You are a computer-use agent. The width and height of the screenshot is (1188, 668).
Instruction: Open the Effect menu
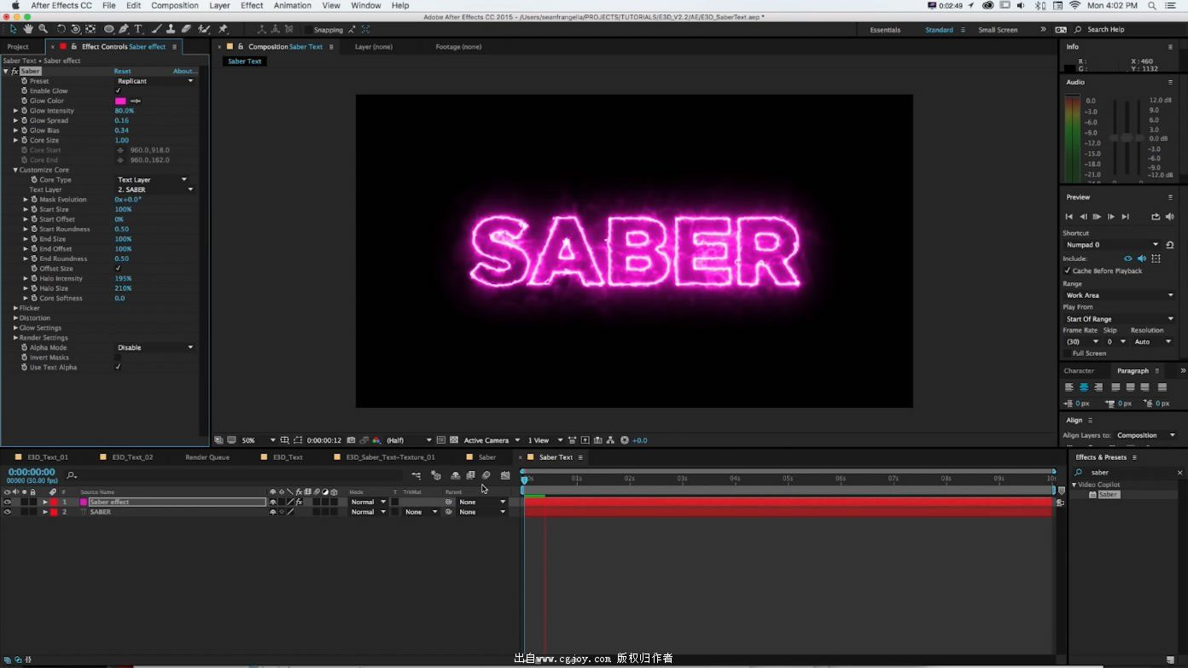[252, 5]
